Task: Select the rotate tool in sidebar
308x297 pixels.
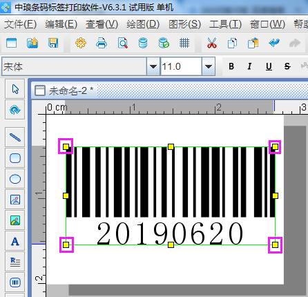Action: [15, 110]
